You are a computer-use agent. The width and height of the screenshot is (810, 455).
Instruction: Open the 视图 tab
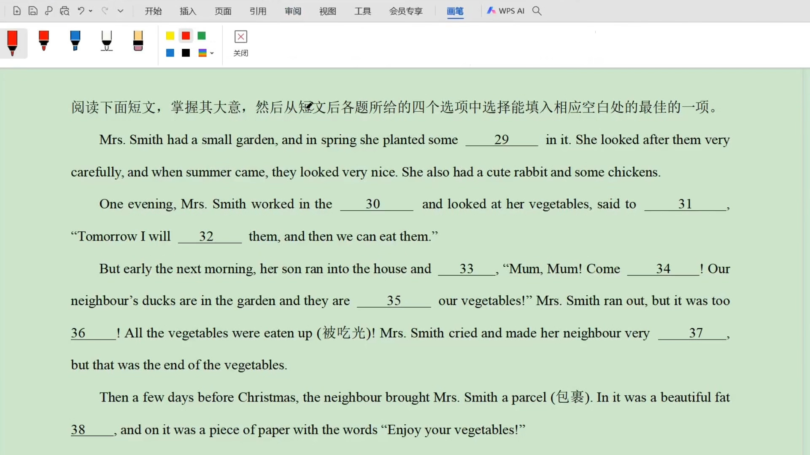click(x=328, y=11)
